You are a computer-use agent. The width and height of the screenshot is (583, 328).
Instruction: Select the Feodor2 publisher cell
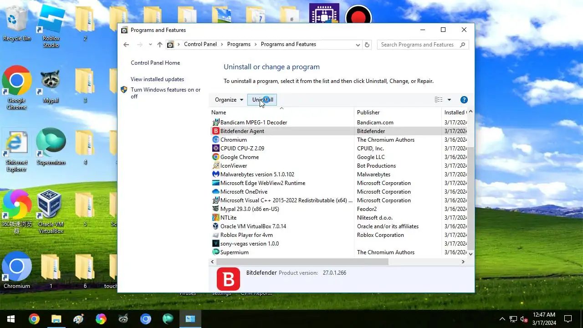(x=367, y=209)
